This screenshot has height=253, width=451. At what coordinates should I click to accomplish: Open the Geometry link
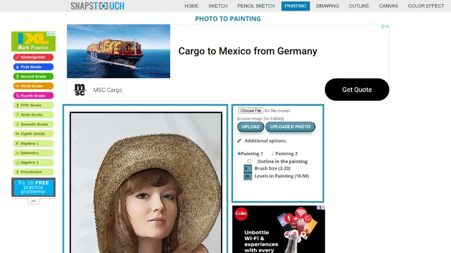coord(34,153)
